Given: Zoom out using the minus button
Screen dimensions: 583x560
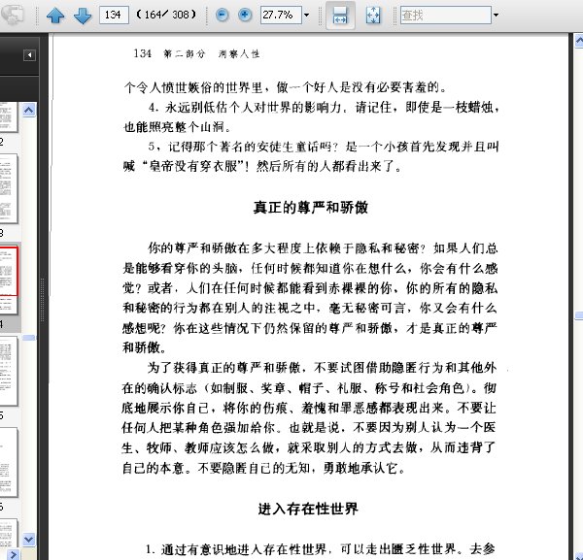Looking at the screenshot, I should (x=223, y=15).
